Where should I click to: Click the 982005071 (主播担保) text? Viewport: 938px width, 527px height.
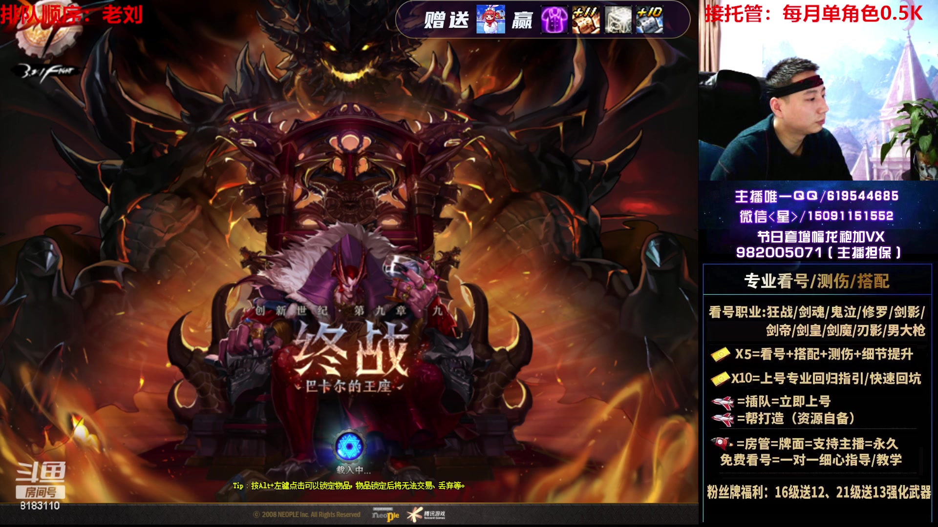click(x=818, y=252)
